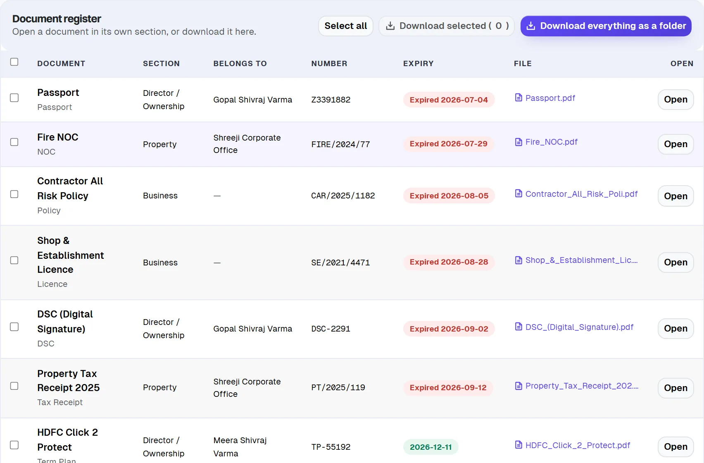This screenshot has width=704, height=463.
Task: Open the Fire NOC document
Action: pyautogui.click(x=675, y=144)
